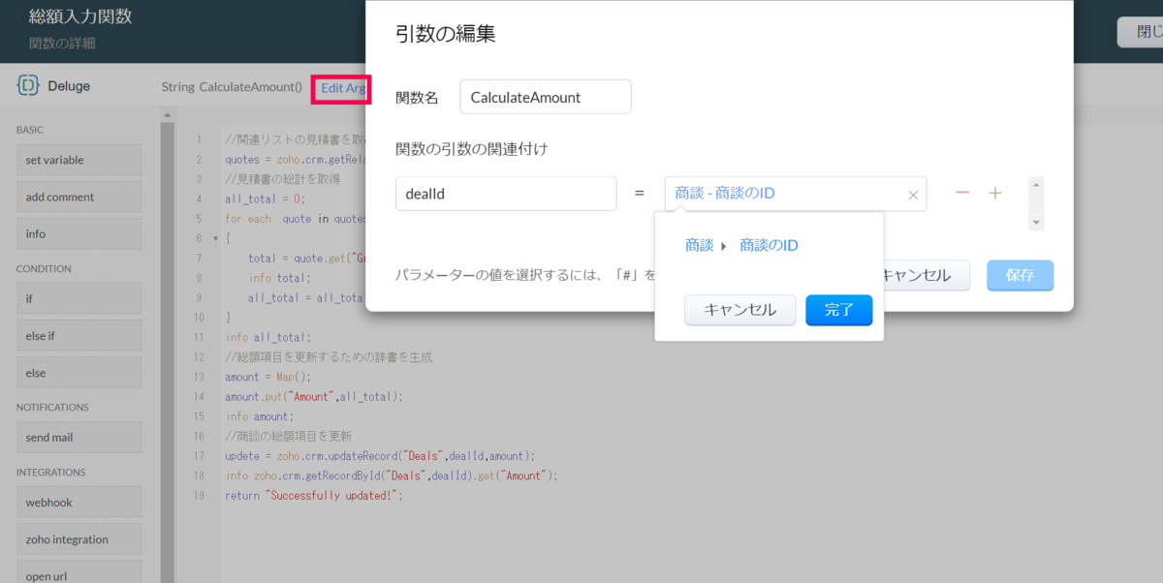Click line 18 getRecordById code
Viewport: 1163px width, 583px height.
(x=392, y=476)
